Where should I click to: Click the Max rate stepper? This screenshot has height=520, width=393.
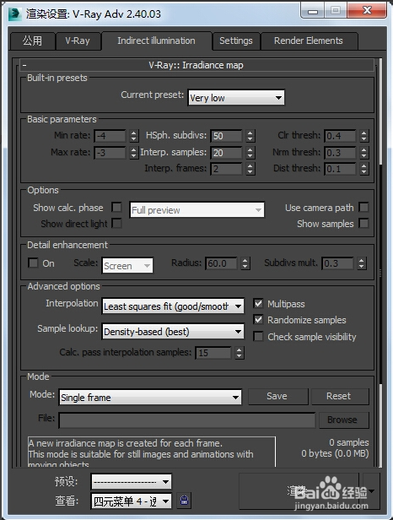click(133, 153)
